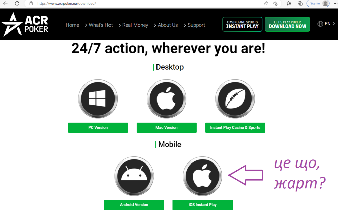Click Instant Play Casino & Sports button
The image size is (338, 219).
235,127
